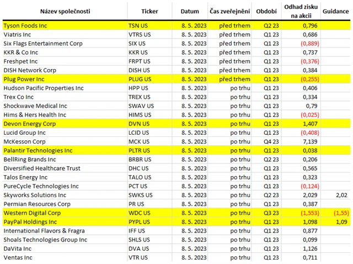Select the 'Čas zveřejnění' header
This screenshot has width=353, height=264.
[230, 11]
